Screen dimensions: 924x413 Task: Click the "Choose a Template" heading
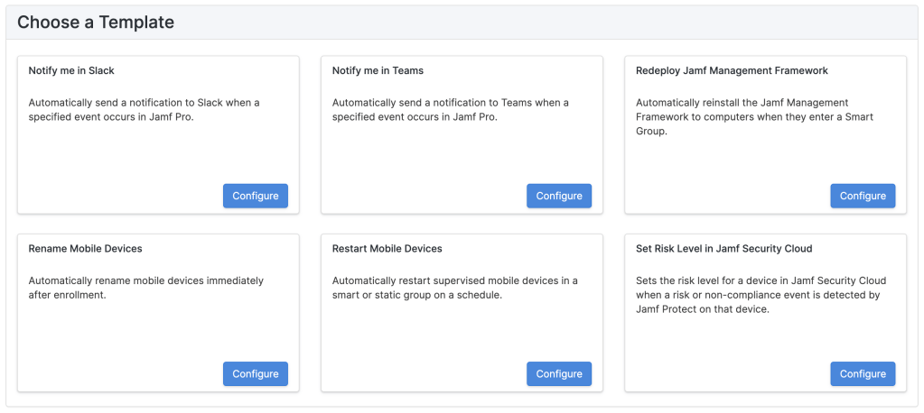(96, 23)
